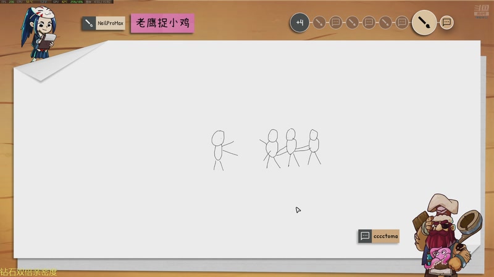The height and width of the screenshot is (277, 494).
Task: Open the third small speech-bubble step in timeline
Action: tap(402, 23)
